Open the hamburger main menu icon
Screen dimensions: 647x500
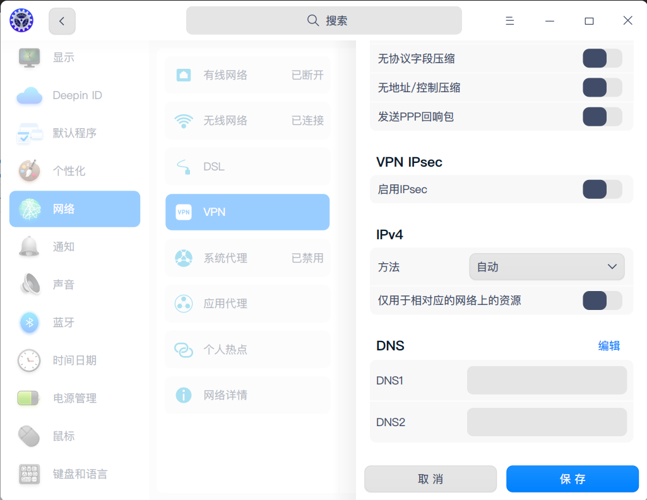click(509, 21)
